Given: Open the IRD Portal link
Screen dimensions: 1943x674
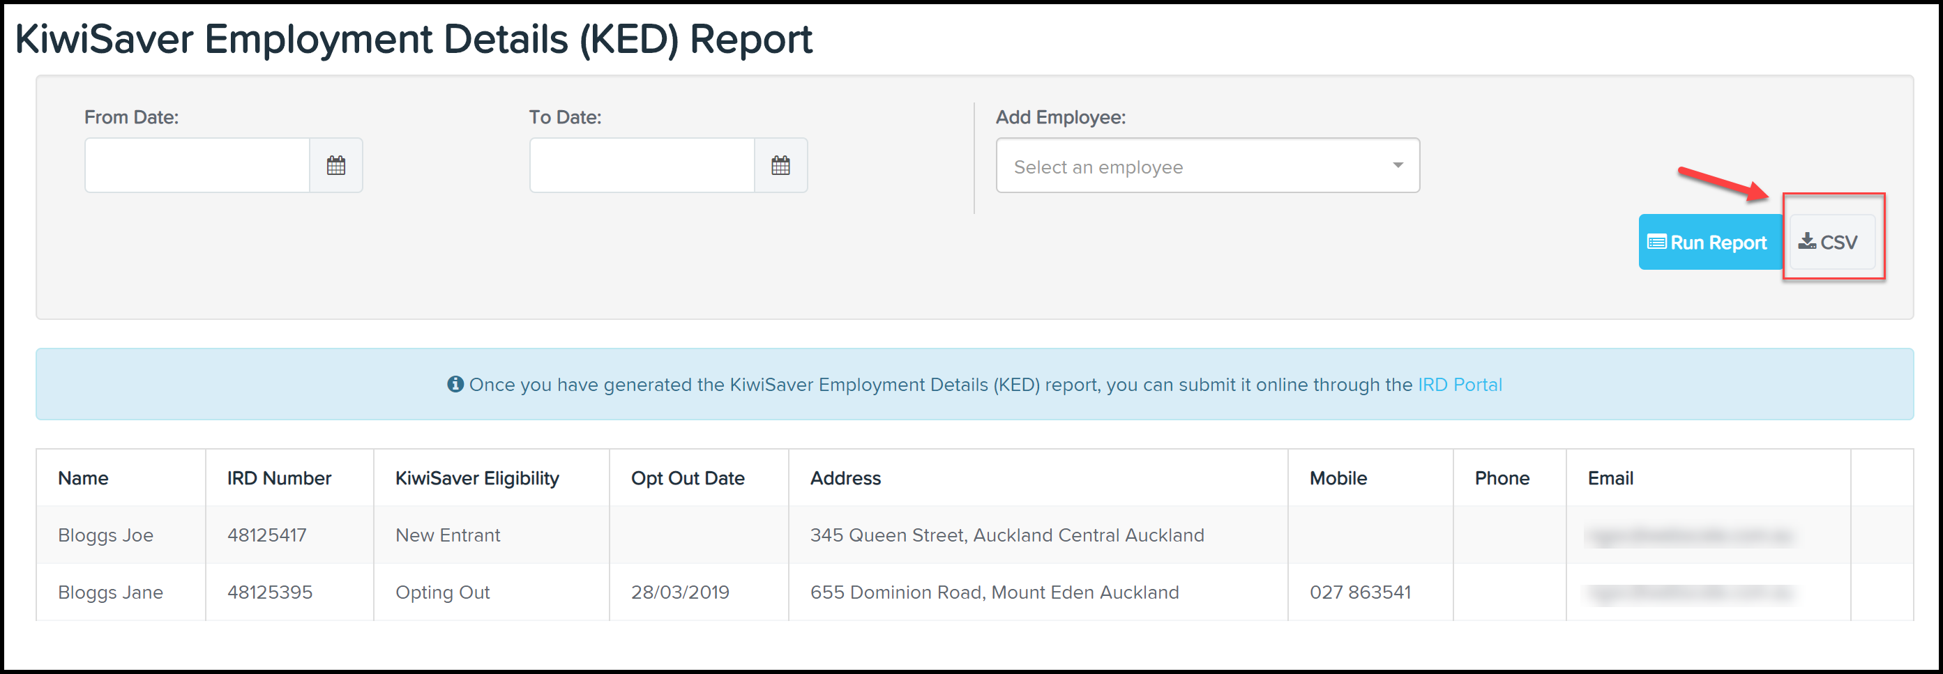Looking at the screenshot, I should click(1460, 385).
